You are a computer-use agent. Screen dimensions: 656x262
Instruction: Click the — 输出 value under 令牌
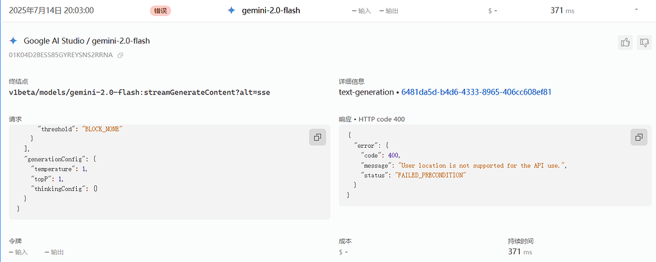[54, 252]
